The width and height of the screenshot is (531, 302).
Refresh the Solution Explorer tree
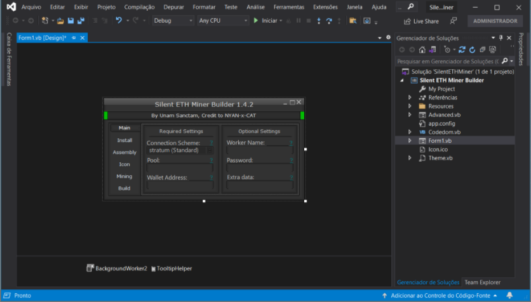[x=472, y=49]
